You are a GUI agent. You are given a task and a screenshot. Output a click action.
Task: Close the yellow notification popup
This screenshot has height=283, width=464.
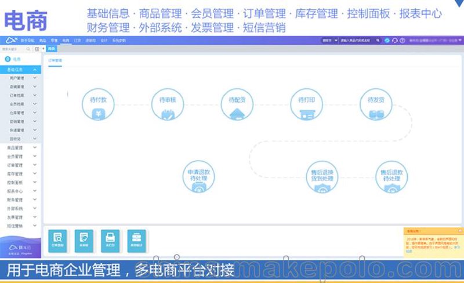pyautogui.click(x=460, y=230)
